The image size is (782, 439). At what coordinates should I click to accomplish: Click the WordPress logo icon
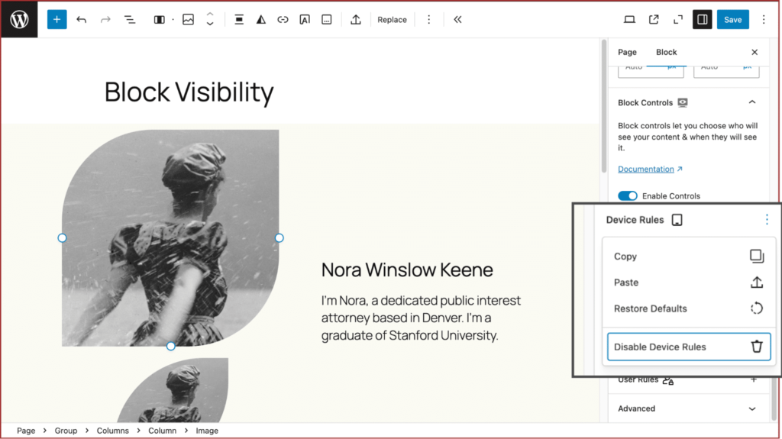tap(19, 19)
